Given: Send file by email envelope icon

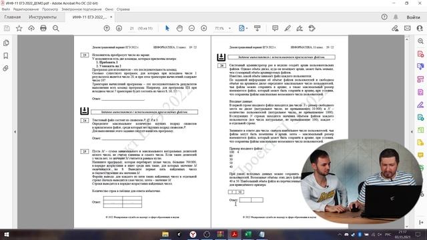Looking at the screenshot, I should (x=408, y=28).
